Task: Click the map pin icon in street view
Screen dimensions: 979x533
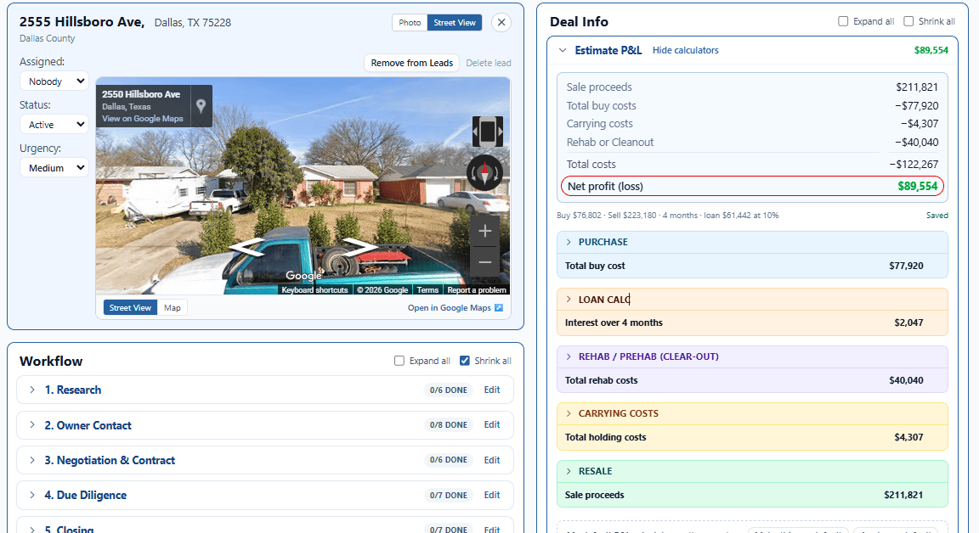Action: pos(201,106)
